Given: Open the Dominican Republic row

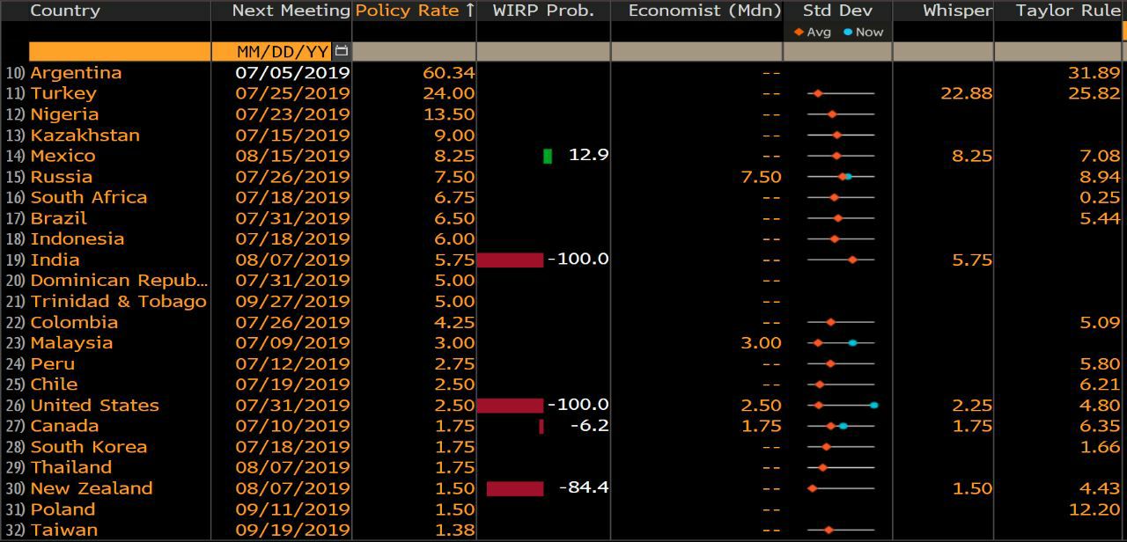Looking at the screenshot, I should pos(119,281).
